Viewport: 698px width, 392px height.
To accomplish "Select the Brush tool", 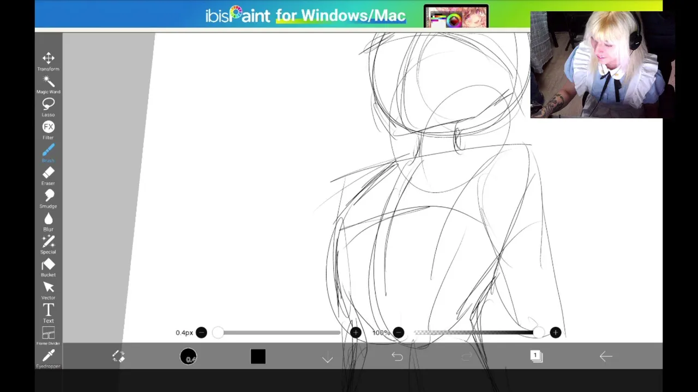I will (x=49, y=153).
